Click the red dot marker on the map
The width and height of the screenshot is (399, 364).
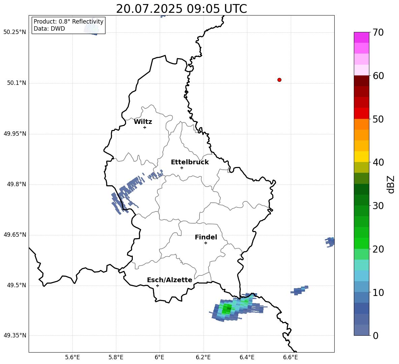click(x=279, y=80)
